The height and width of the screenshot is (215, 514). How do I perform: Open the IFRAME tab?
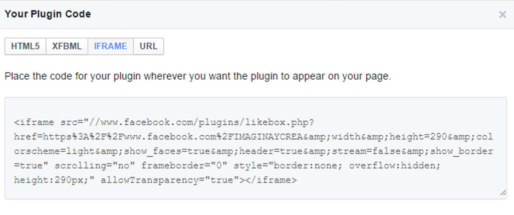pos(110,46)
